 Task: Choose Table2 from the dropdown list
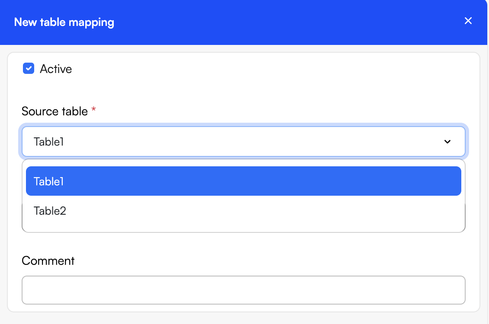(50, 211)
